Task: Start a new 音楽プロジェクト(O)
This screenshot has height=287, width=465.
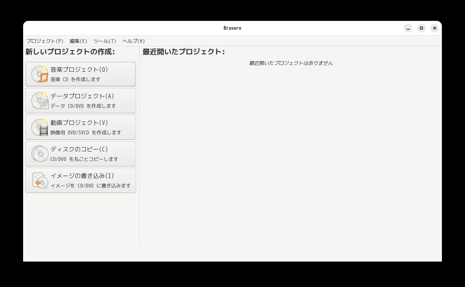Action: 81,74
